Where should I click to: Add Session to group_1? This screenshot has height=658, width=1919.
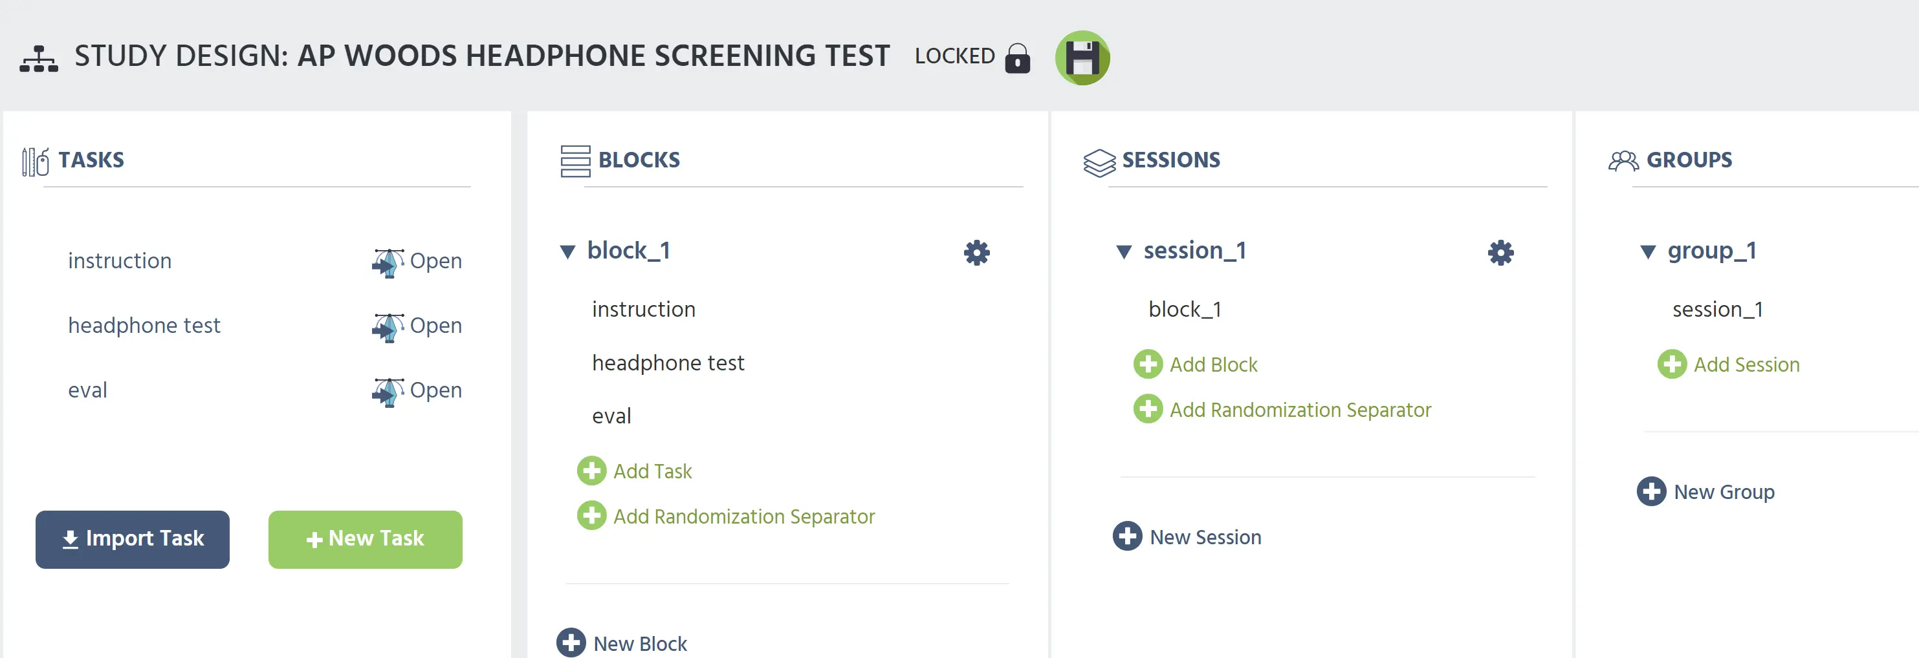point(1728,364)
